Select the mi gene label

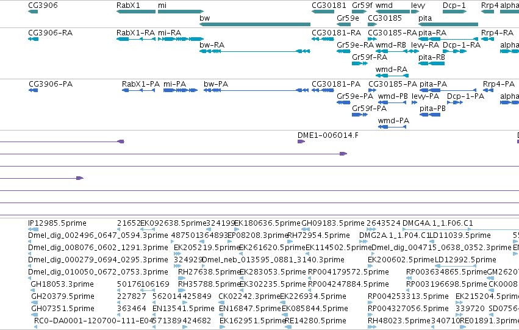coord(162,5)
